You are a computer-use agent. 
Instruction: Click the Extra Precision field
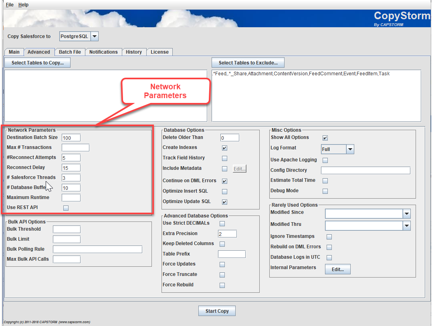(x=227, y=234)
